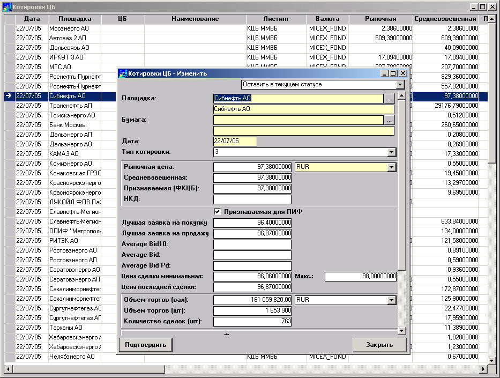Click the Макс. field showing 98,00000000

click(360, 276)
